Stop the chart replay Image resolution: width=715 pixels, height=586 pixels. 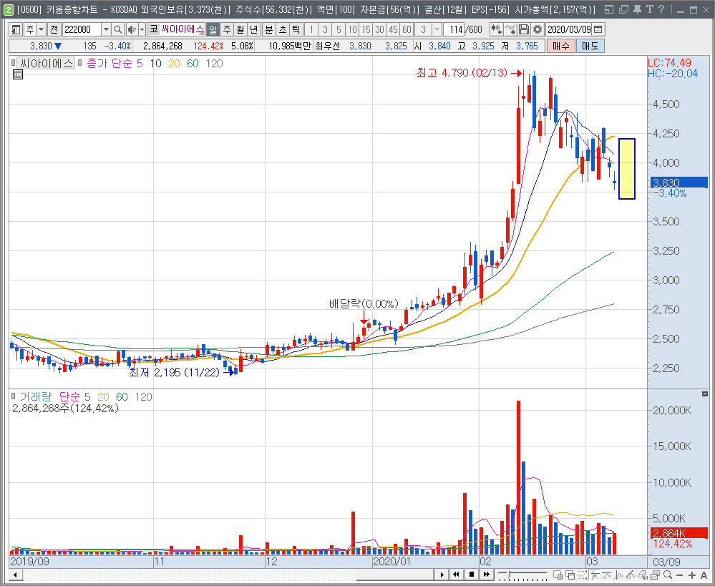click(472, 575)
